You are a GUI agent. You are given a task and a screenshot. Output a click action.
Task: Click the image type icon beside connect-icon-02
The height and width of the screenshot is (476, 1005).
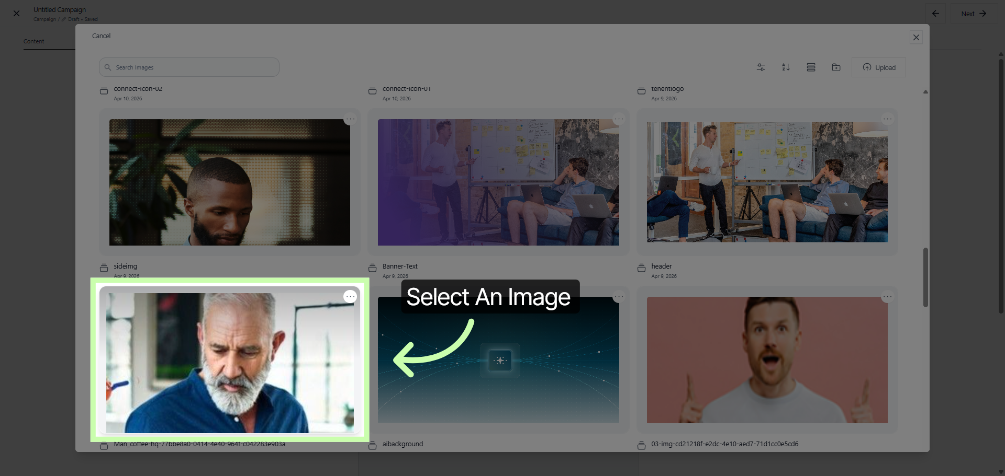pos(104,91)
